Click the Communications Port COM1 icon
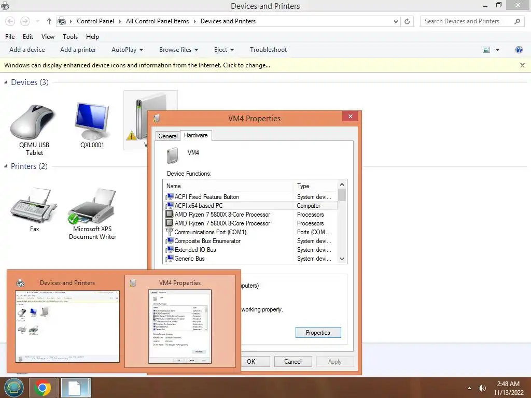The height and width of the screenshot is (398, 531). tap(170, 232)
